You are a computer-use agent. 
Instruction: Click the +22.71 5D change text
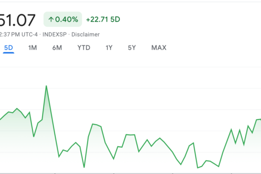point(103,20)
